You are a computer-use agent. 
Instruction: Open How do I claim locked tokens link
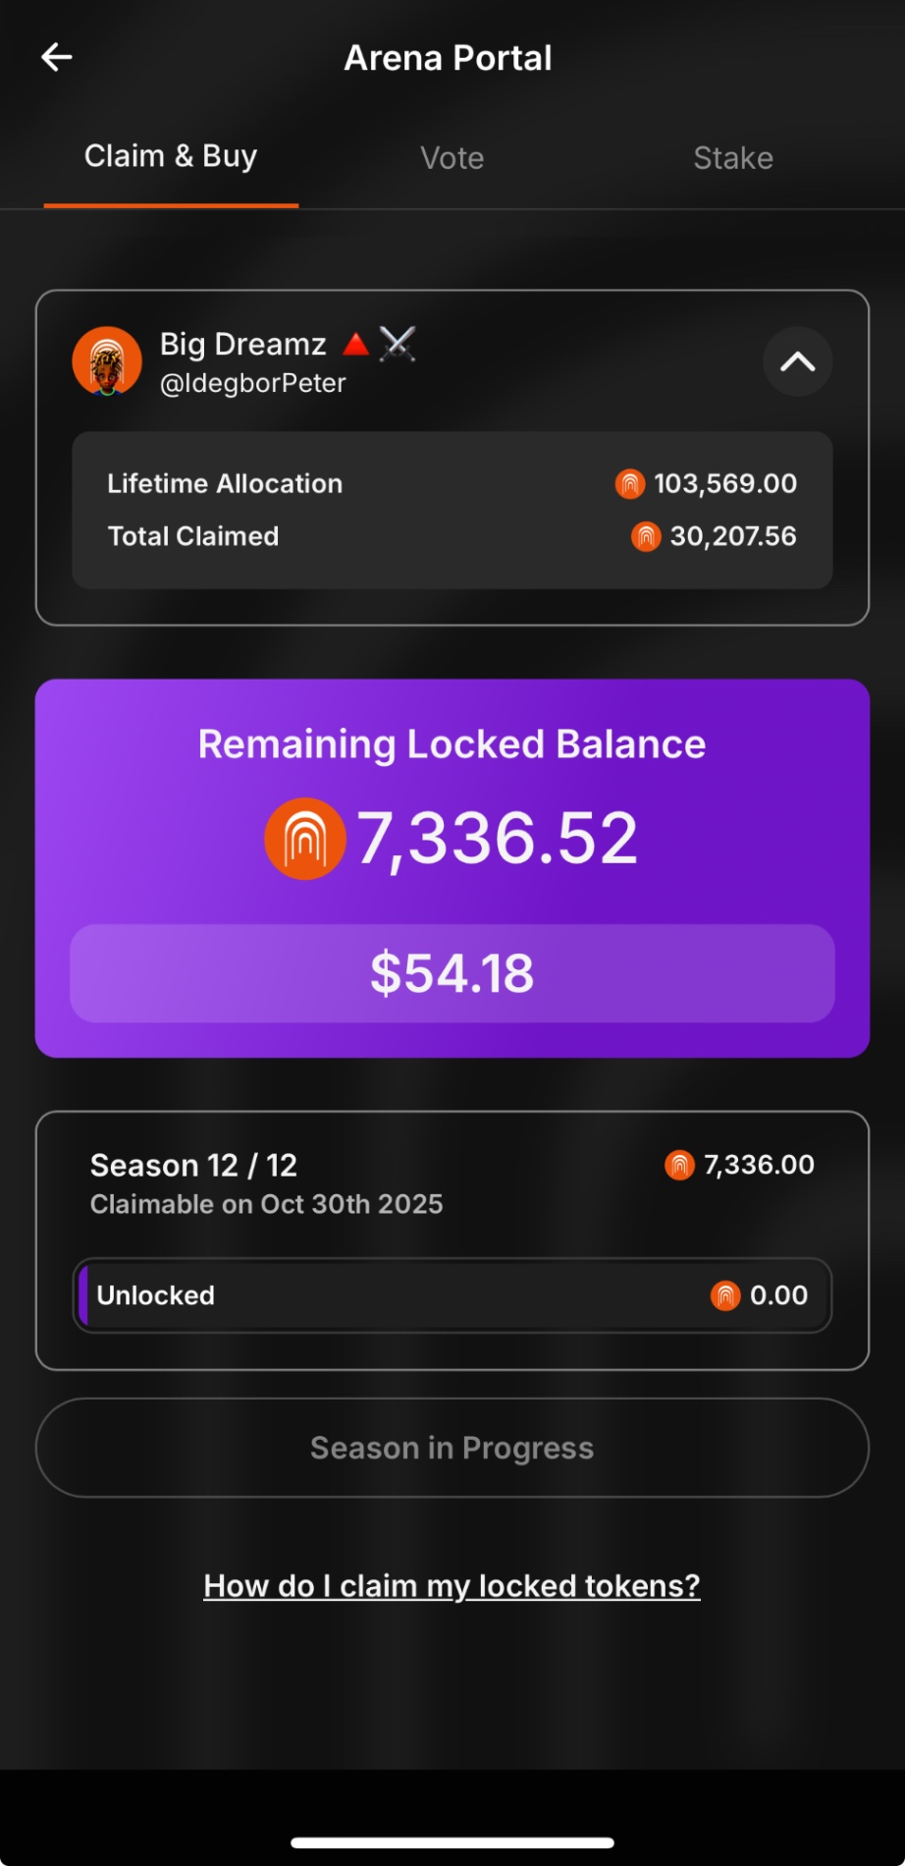pos(452,1586)
